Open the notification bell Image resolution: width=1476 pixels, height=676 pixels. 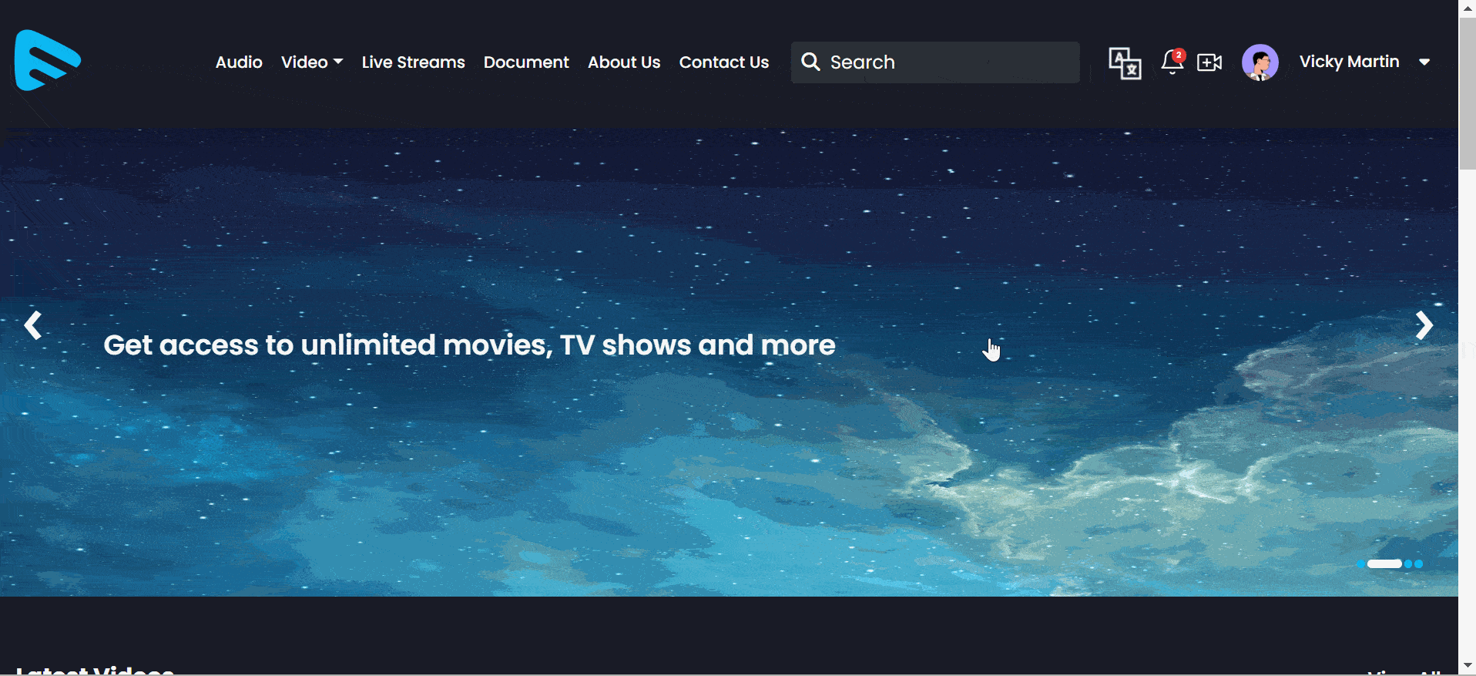(x=1172, y=62)
